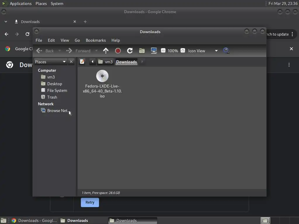Click the show desktop icon in taskbar
Screen dimensions: 299x224
(4, 220)
